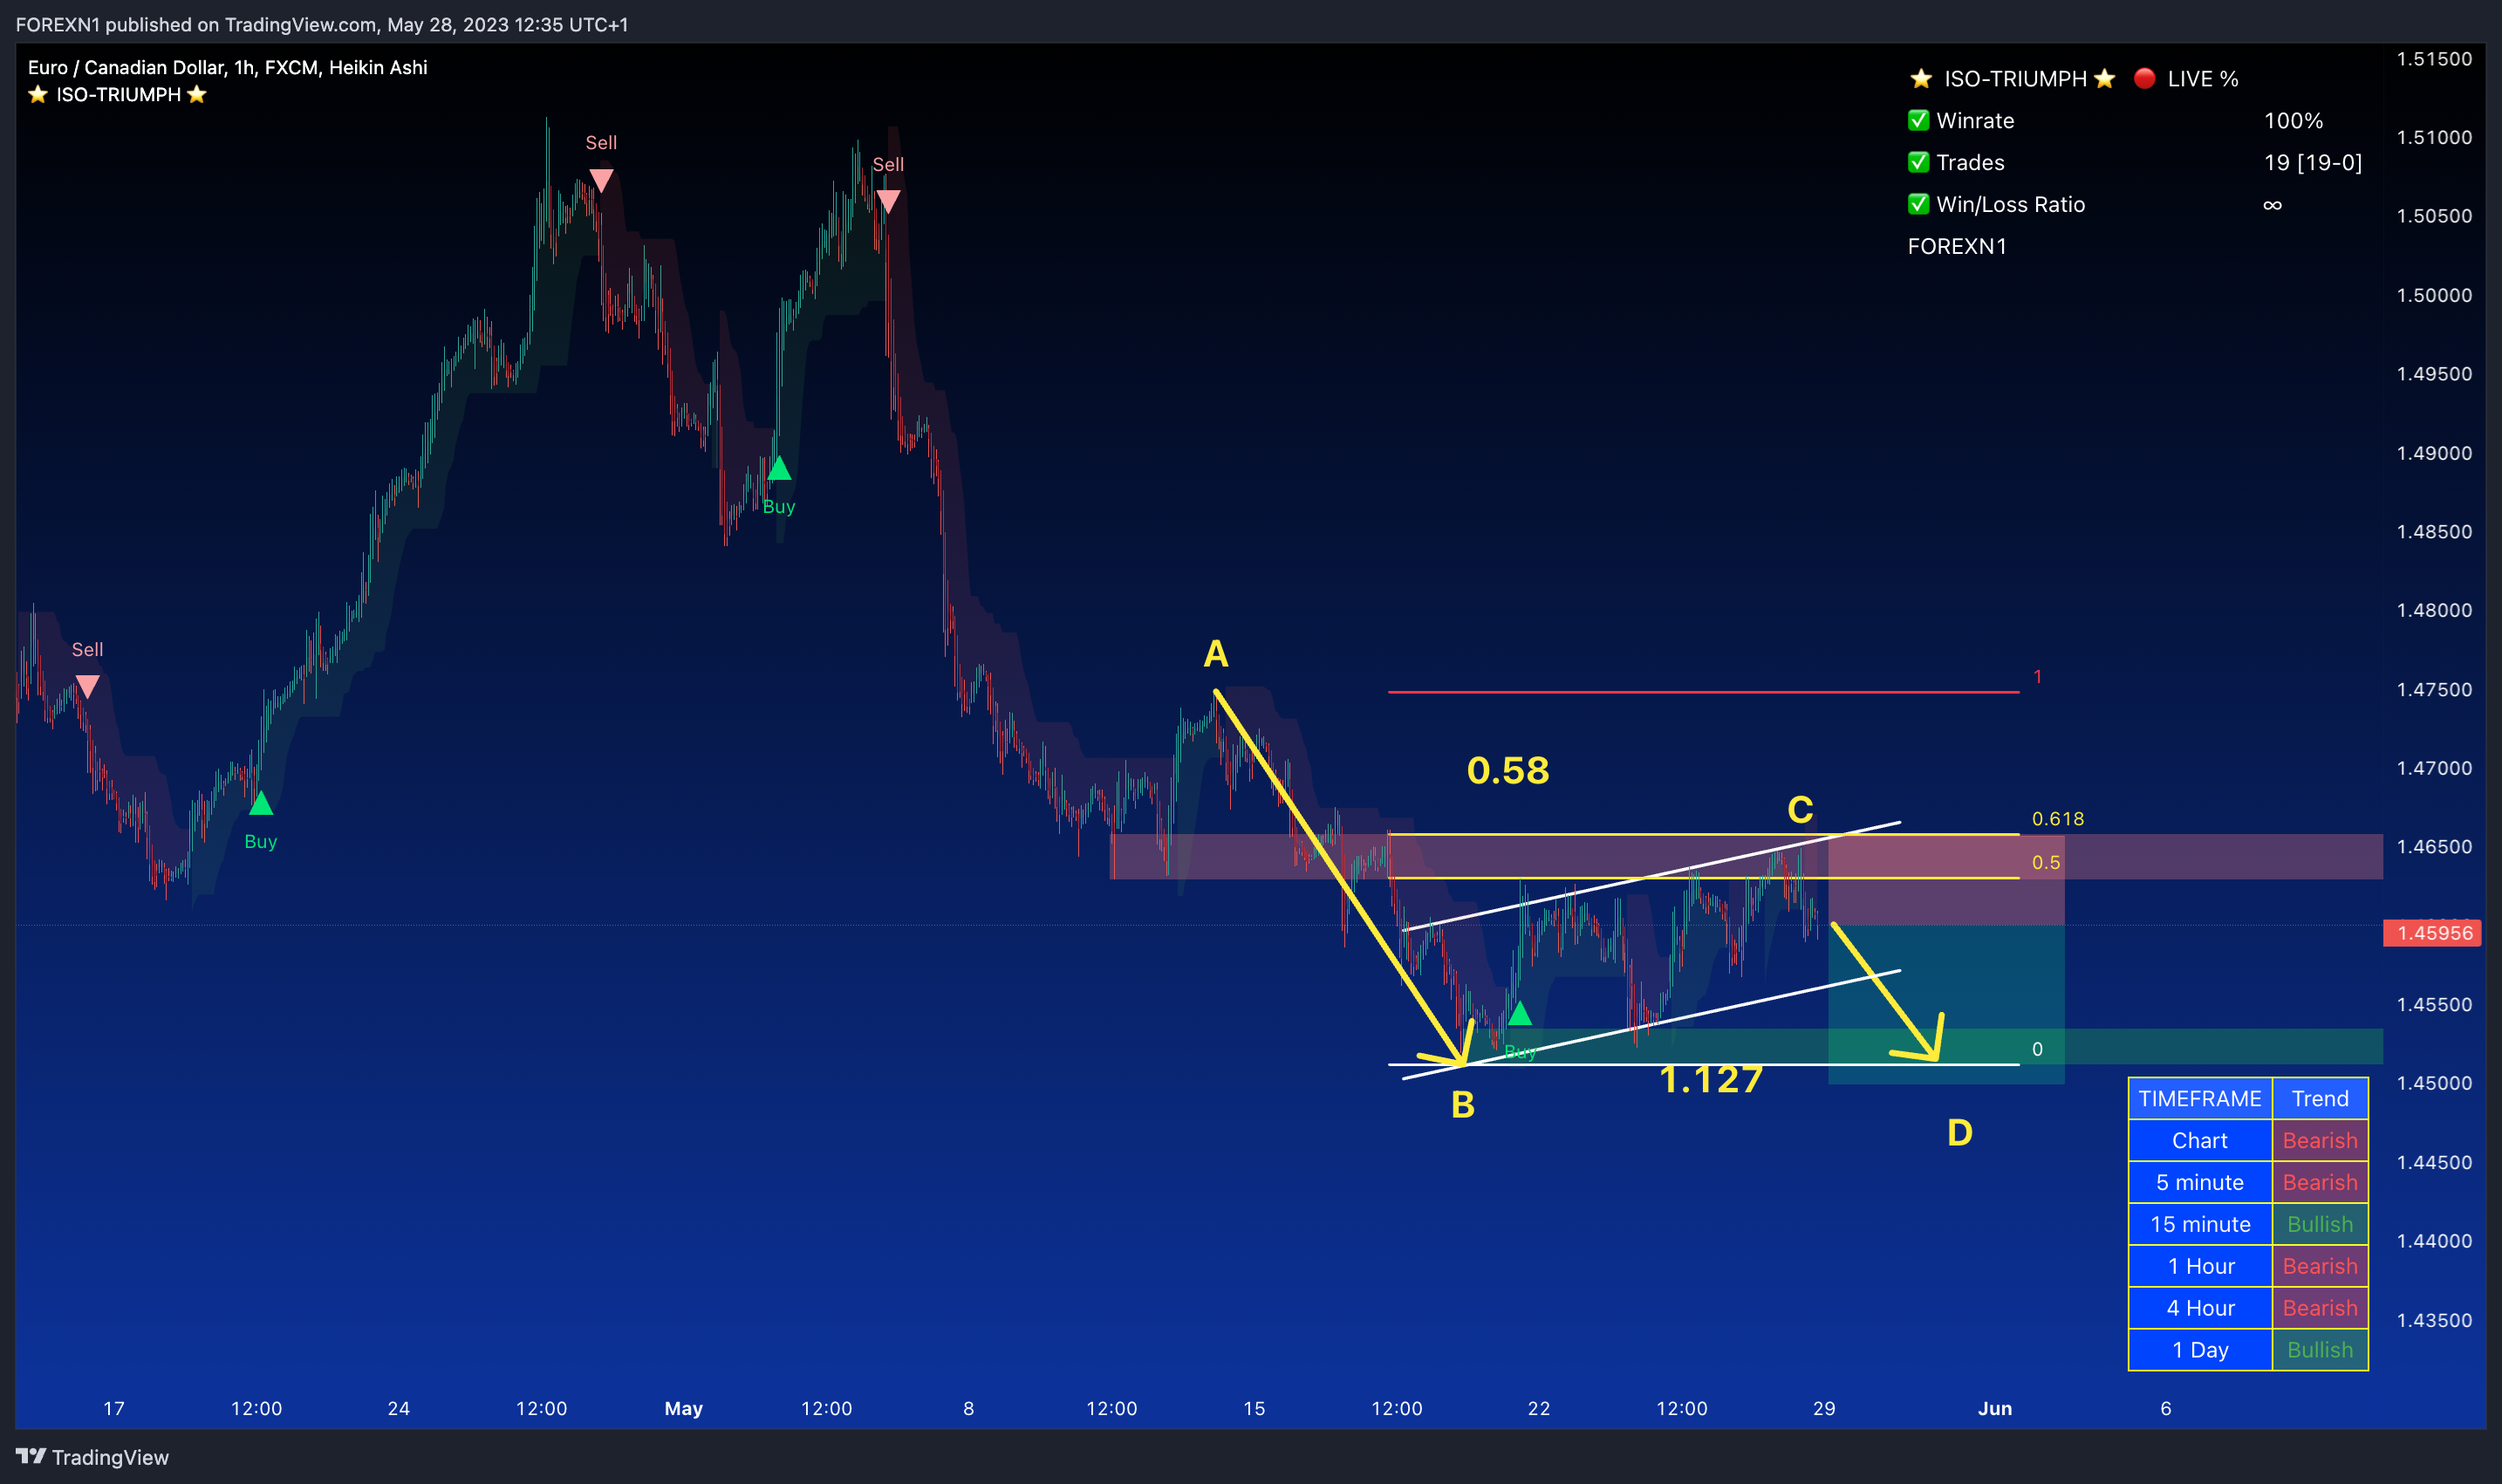This screenshot has width=2502, height=1484.
Task: Click the 0.5 Fibonacci level label
Action: pyautogui.click(x=2046, y=862)
